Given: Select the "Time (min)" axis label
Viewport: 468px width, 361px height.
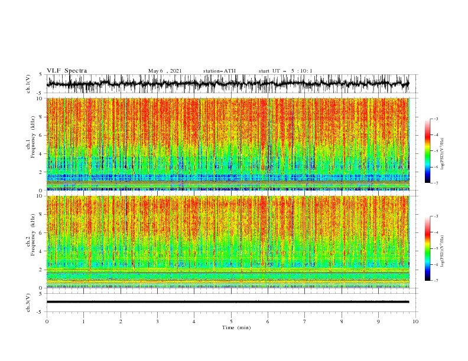Looking at the screenshot, I should pos(236,327).
